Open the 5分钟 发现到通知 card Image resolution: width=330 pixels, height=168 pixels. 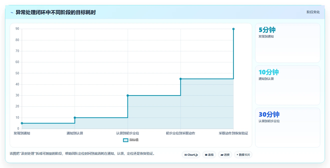pyautogui.click(x=287, y=43)
